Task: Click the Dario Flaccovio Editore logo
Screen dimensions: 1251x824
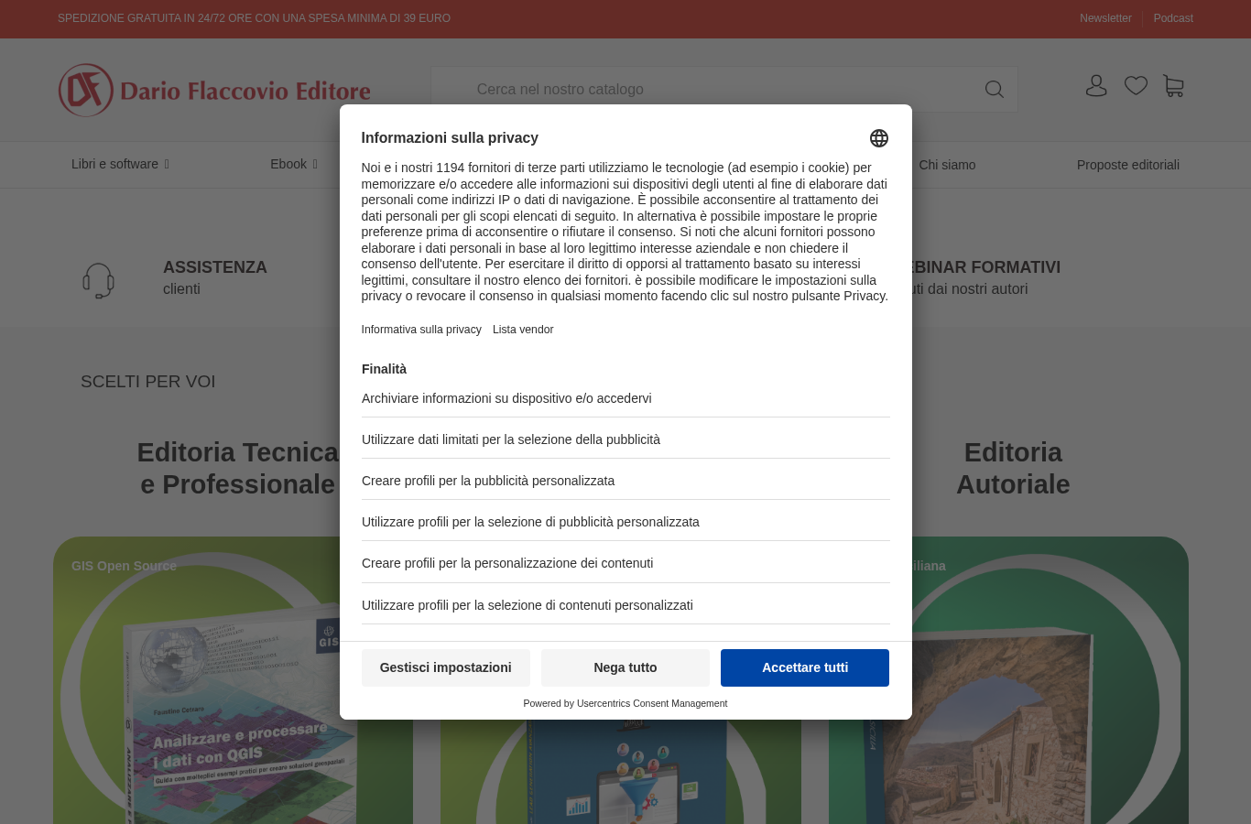Action: click(214, 90)
